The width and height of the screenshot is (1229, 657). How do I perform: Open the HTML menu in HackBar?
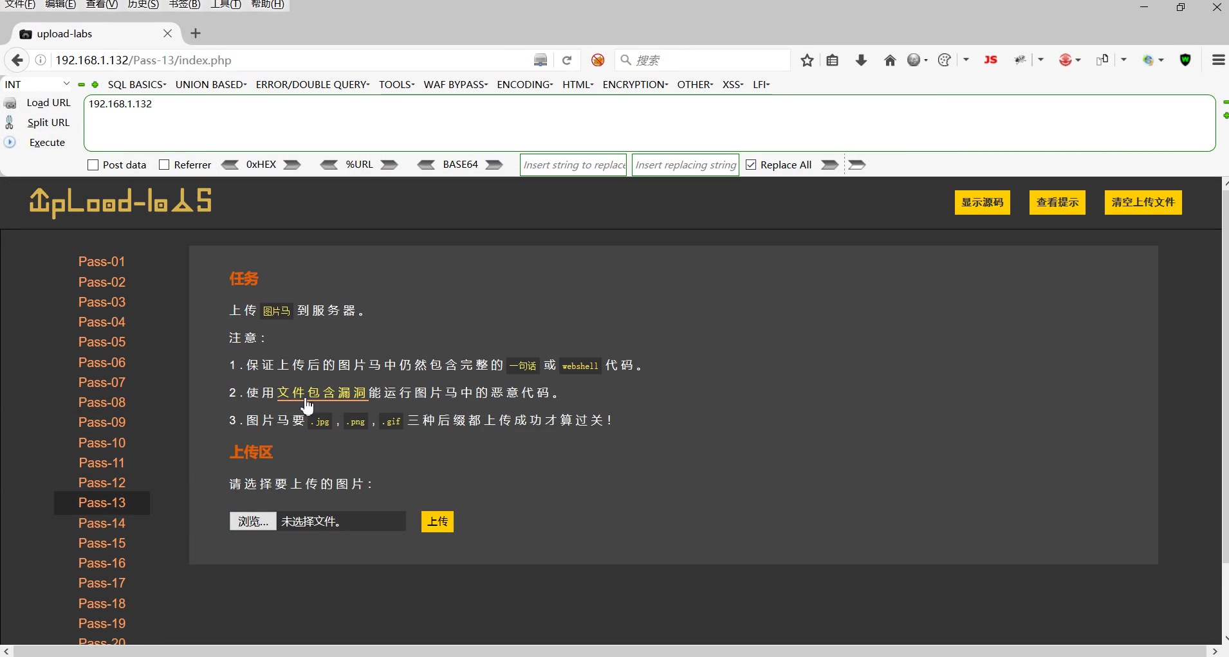578,84
